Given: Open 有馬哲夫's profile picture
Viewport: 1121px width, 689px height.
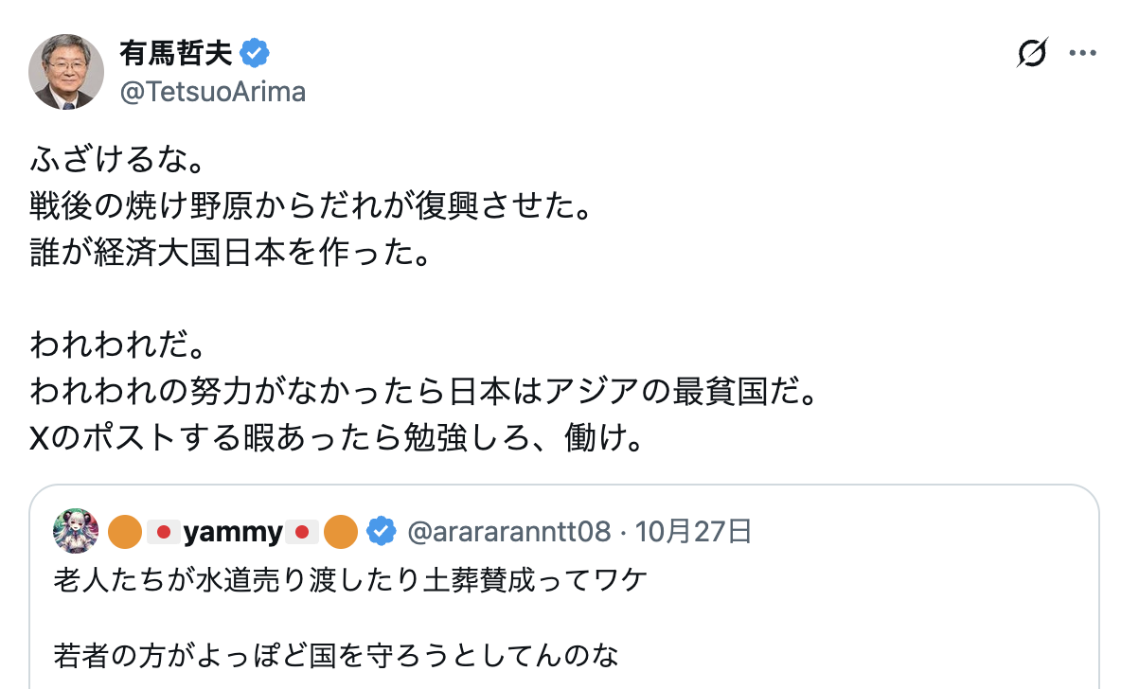Looking at the screenshot, I should pyautogui.click(x=66, y=72).
